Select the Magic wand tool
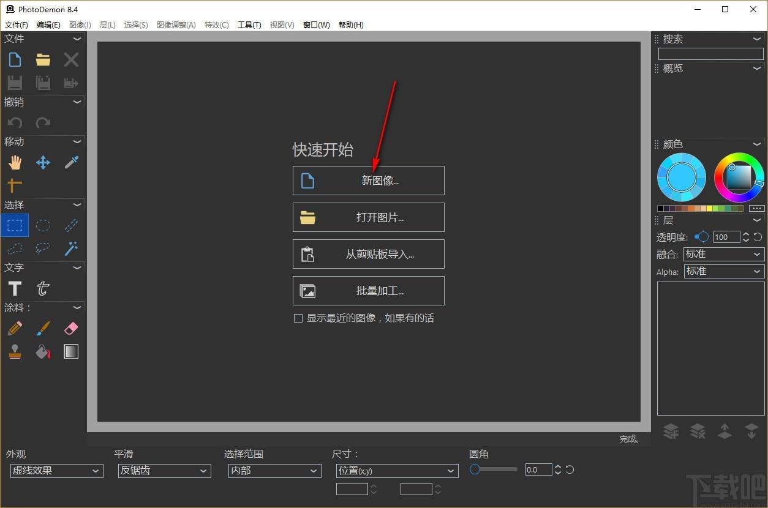This screenshot has width=768, height=508. tap(71, 248)
